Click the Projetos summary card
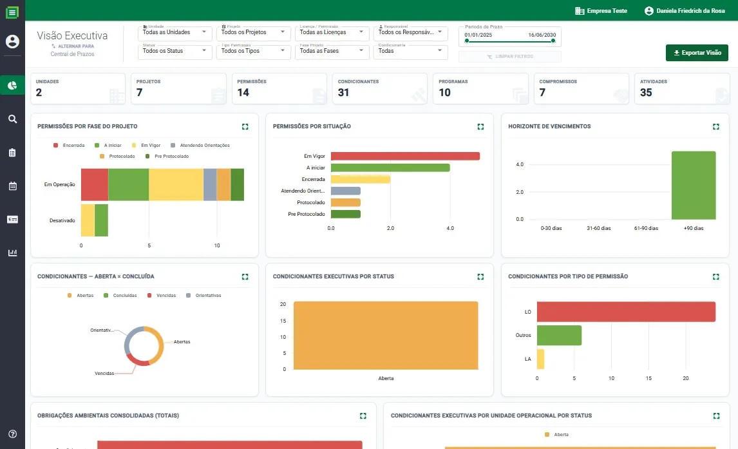Screen dimensions: 738x449 point(179,88)
